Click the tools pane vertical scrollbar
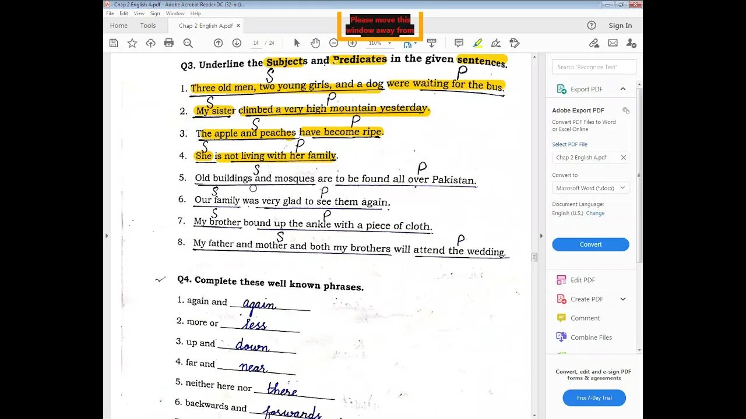The width and height of the screenshot is (746, 419). tap(639, 175)
